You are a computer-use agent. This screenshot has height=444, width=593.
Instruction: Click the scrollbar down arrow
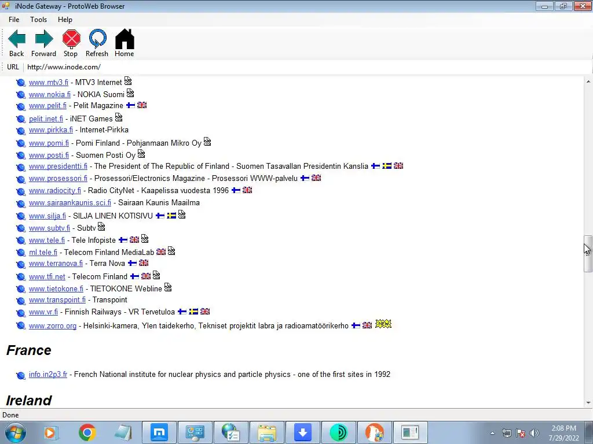(x=588, y=403)
